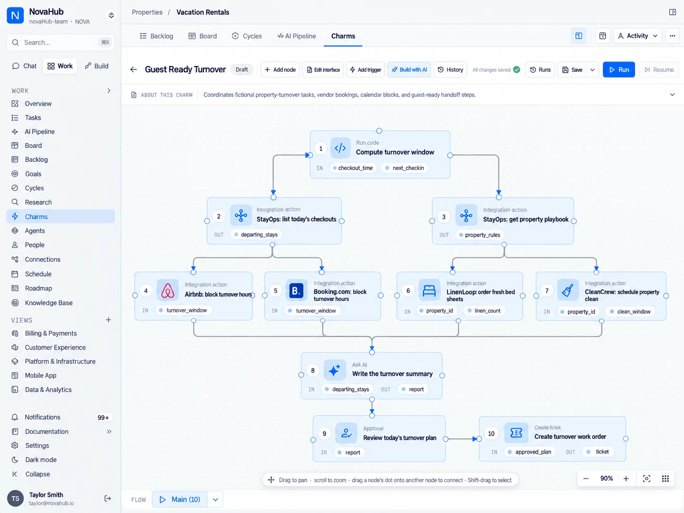Open the Cycles tab

tap(247, 36)
